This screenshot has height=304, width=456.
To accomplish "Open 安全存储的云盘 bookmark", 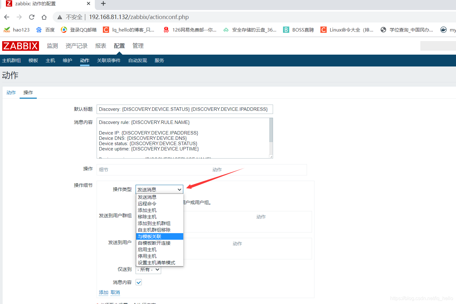I will [250, 30].
